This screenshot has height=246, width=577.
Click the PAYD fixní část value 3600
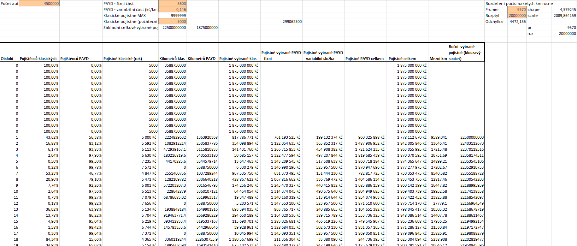pos(172,4)
